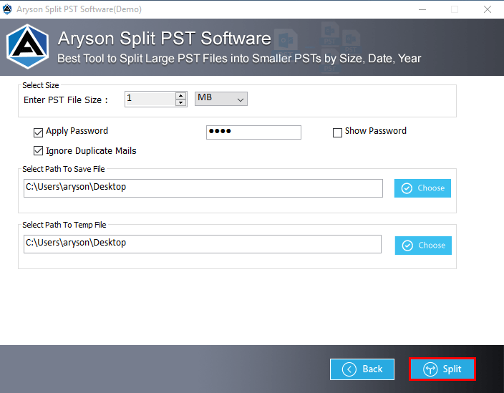Minimize the Aryson Split PST window

(422, 9)
